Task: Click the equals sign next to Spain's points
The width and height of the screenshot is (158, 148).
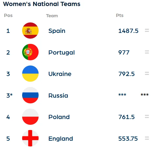Action: pyautogui.click(x=147, y=31)
